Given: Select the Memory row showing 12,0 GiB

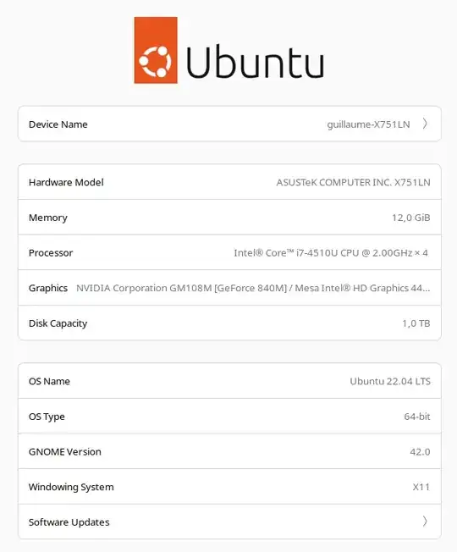Looking at the screenshot, I should point(229,218).
